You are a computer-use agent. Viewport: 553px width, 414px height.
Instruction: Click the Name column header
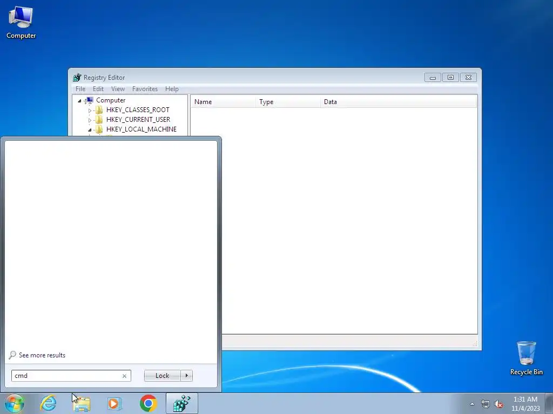coord(223,102)
